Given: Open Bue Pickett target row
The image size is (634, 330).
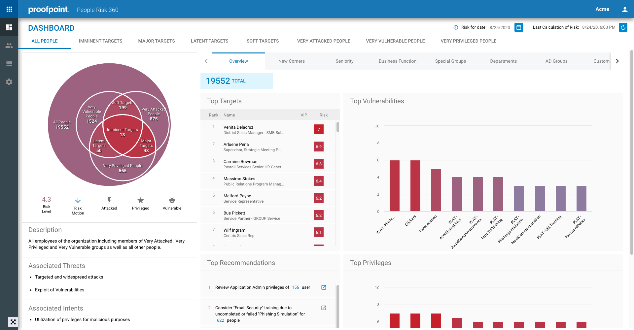Looking at the screenshot, I should (268, 215).
